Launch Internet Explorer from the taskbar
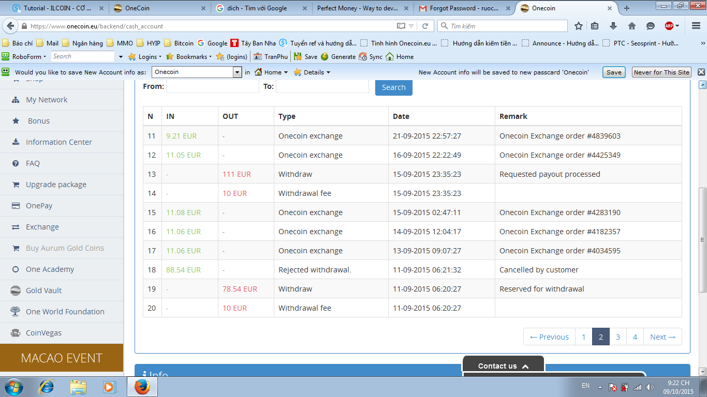 pos(47,387)
